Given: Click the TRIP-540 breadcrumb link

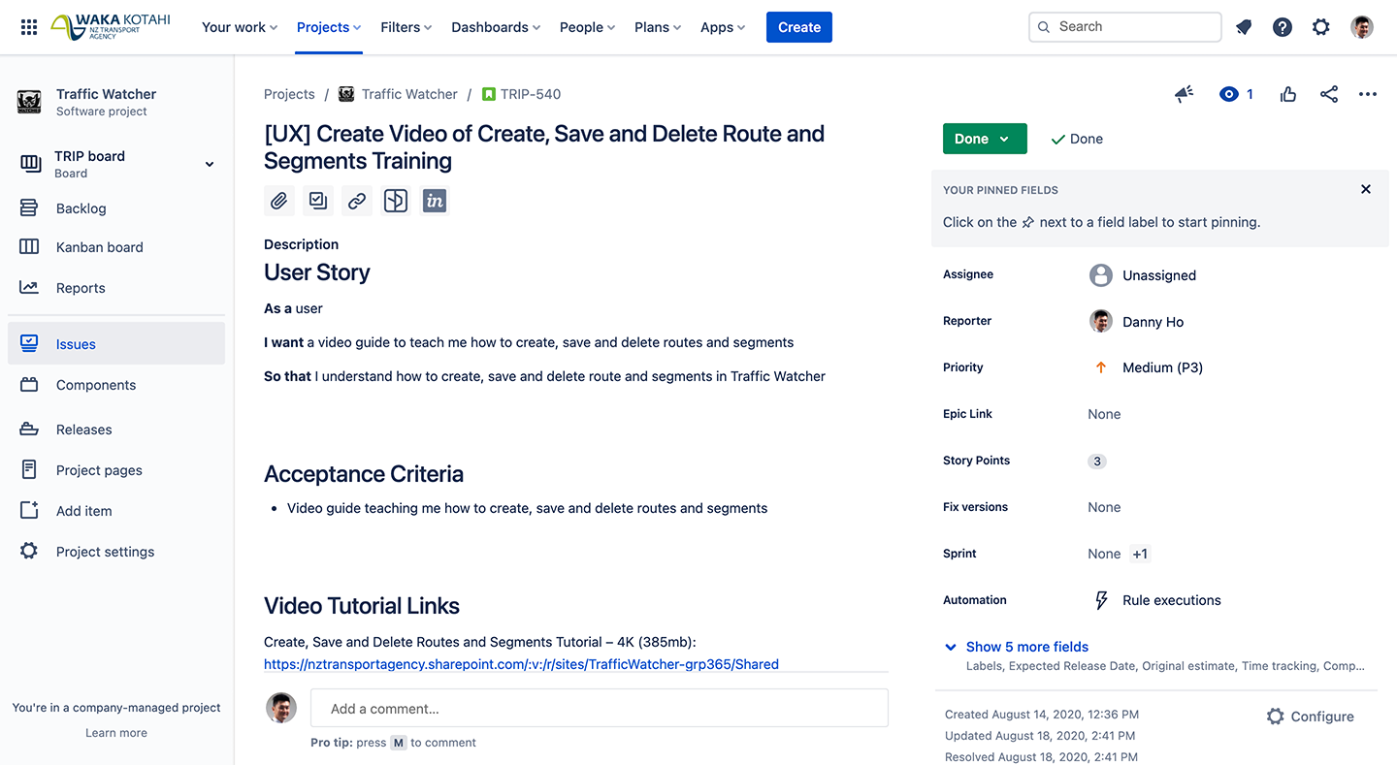Looking at the screenshot, I should [x=531, y=94].
